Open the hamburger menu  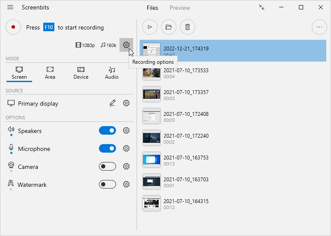(10, 7)
